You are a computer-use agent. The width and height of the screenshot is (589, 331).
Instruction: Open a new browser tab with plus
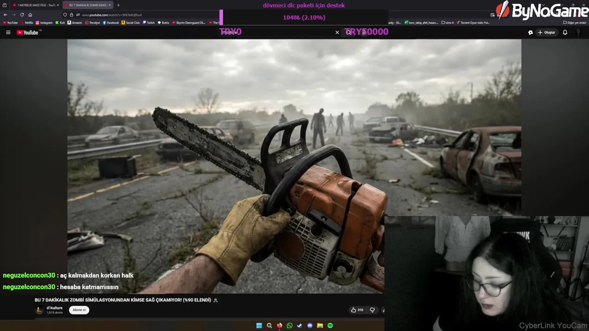coord(118,5)
